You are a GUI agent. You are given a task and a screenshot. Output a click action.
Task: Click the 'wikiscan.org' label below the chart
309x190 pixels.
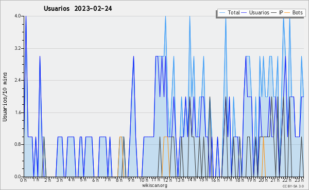coord(154,185)
